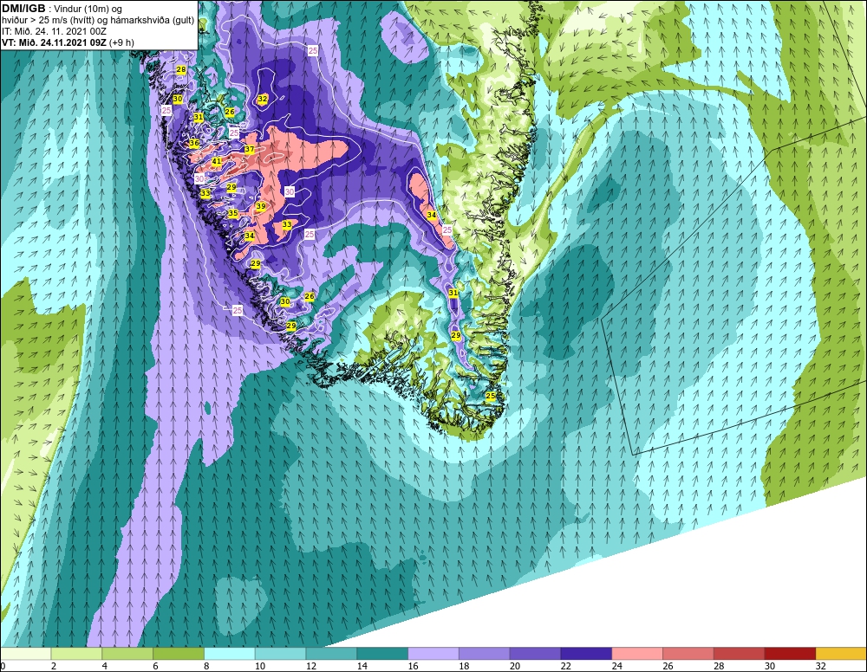Pick the 28–30 m/s red legend swatch
This screenshot has width=867, height=672.
tap(739, 653)
